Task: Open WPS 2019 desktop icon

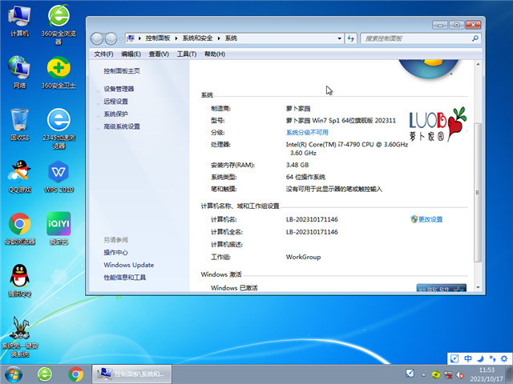Action: [59, 176]
